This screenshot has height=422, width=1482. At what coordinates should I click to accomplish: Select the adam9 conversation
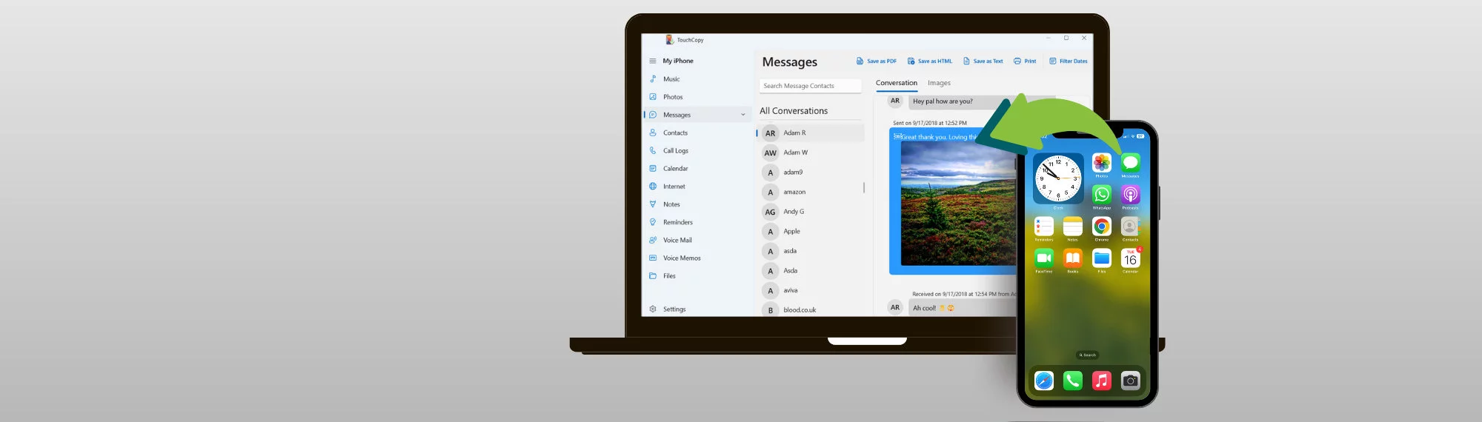click(812, 173)
